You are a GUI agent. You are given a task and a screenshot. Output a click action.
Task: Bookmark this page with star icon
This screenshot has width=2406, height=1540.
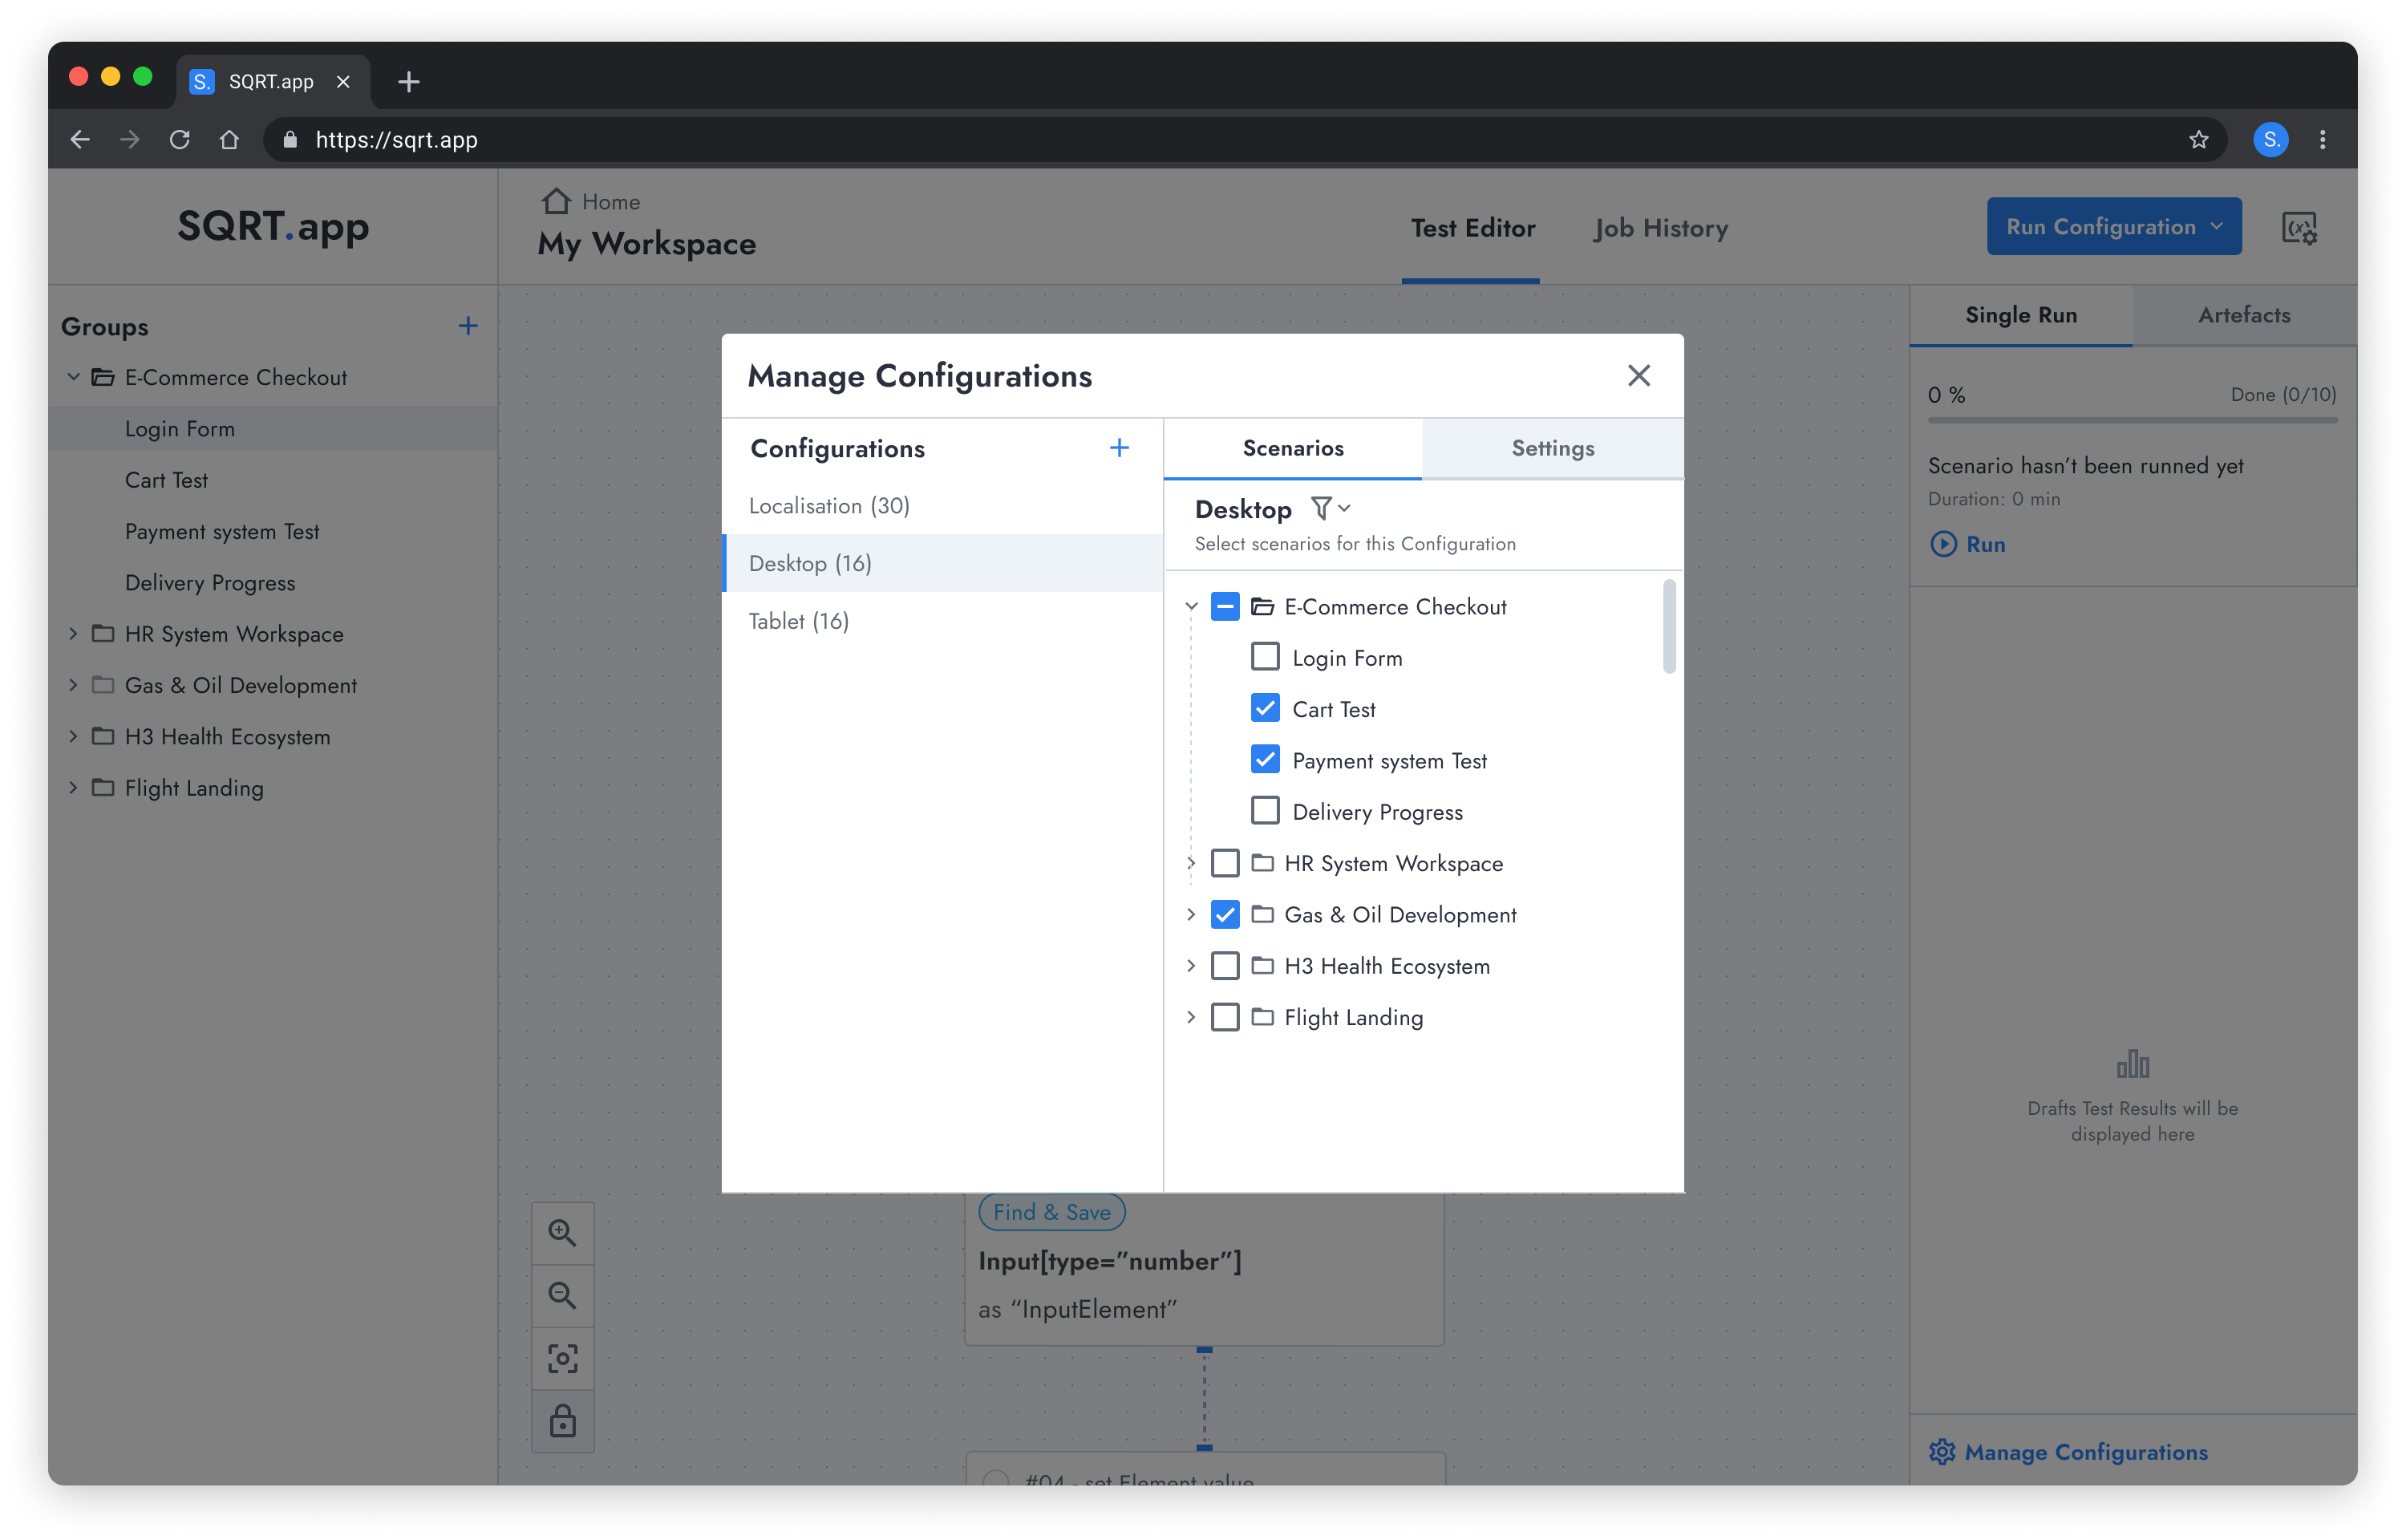coord(2198,140)
